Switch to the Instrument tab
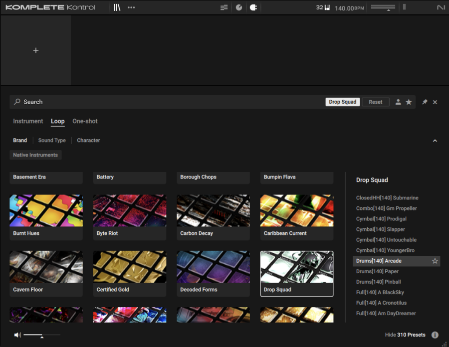This screenshot has width=449, height=347. point(28,121)
